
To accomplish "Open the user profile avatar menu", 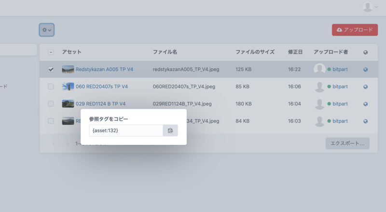I will [x=370, y=7].
